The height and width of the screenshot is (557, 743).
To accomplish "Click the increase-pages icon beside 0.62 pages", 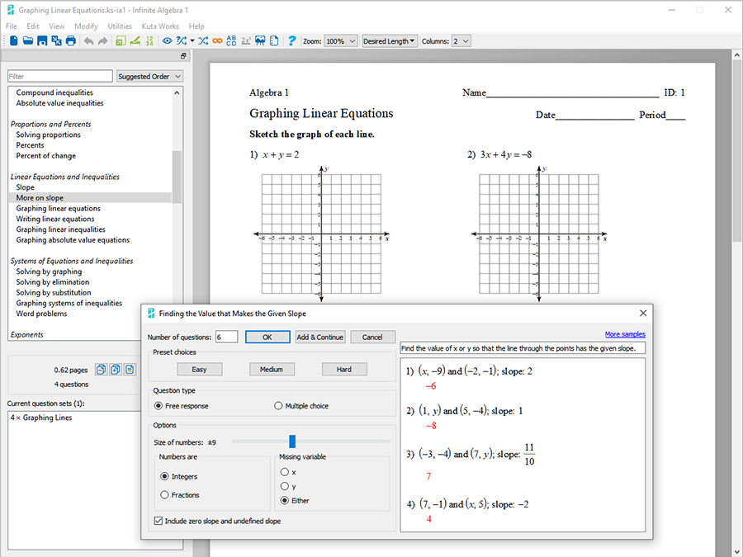I will click(115, 370).
